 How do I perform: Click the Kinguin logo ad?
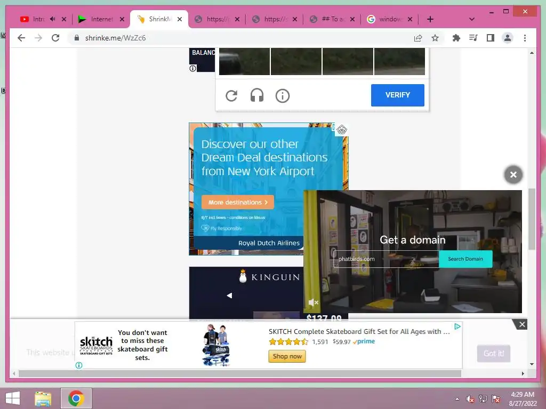point(269,277)
